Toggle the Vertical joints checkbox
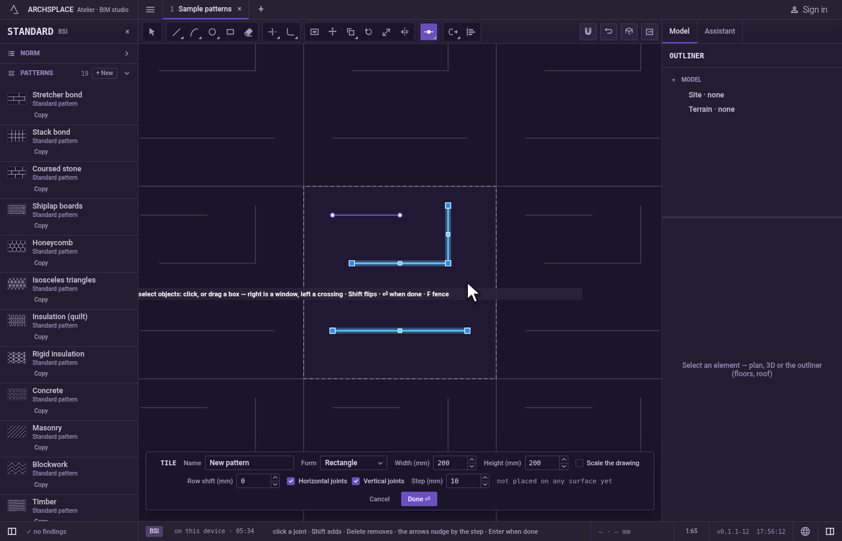Image resolution: width=842 pixels, height=541 pixels. pos(356,481)
